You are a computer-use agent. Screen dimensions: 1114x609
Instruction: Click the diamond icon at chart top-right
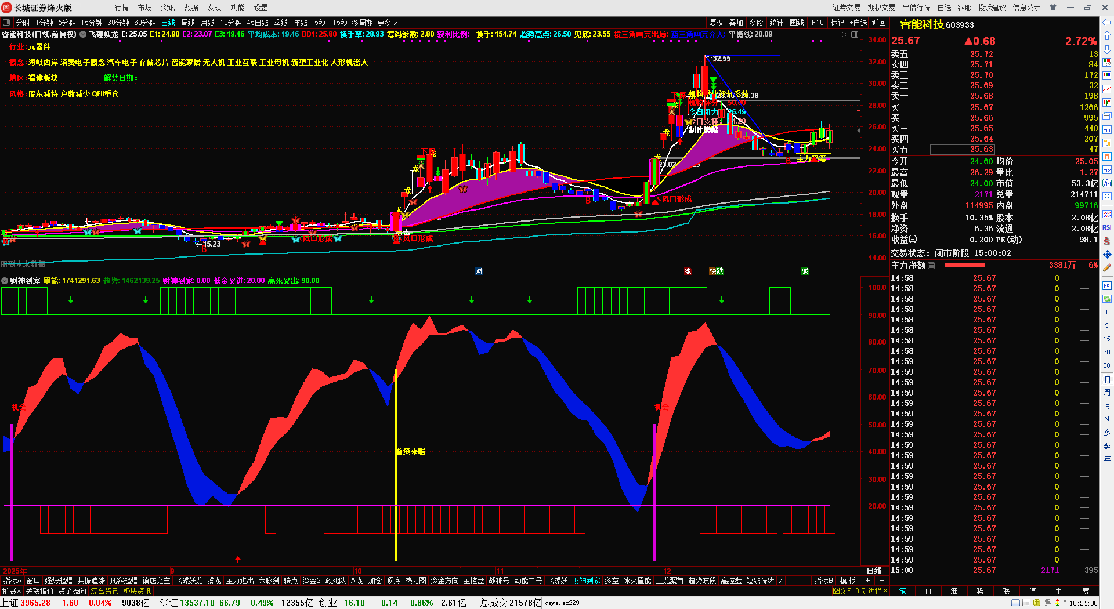tap(844, 35)
